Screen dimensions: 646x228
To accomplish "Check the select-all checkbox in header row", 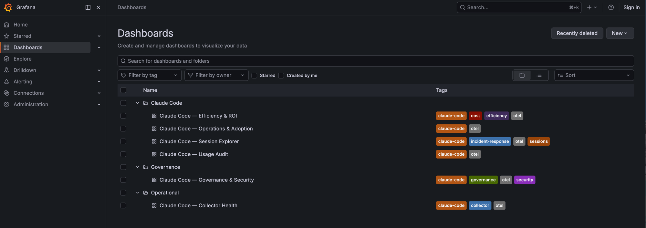I will click(x=123, y=90).
